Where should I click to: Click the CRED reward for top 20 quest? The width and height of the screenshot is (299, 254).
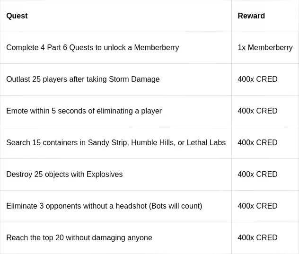(x=257, y=238)
